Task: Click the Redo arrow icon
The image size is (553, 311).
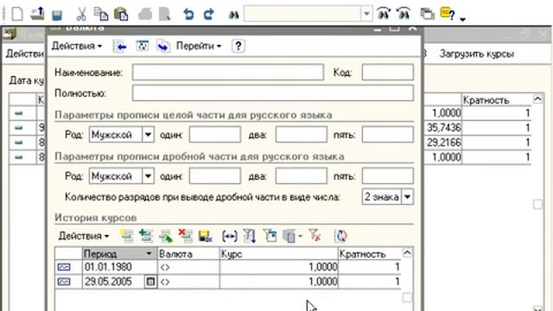Action: (209, 15)
